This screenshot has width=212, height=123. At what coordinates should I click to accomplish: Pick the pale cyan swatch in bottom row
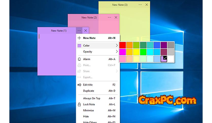[x=150, y=59]
